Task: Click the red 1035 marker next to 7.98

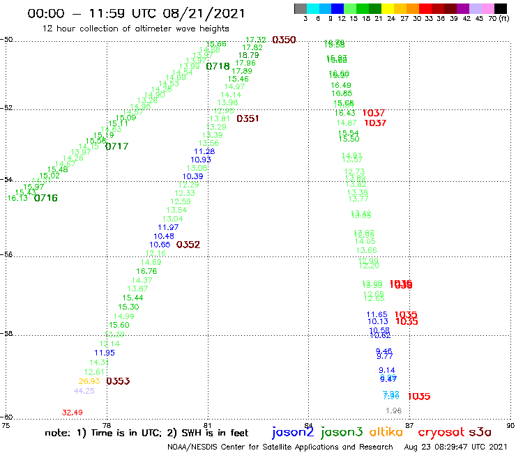Action: pyautogui.click(x=419, y=397)
